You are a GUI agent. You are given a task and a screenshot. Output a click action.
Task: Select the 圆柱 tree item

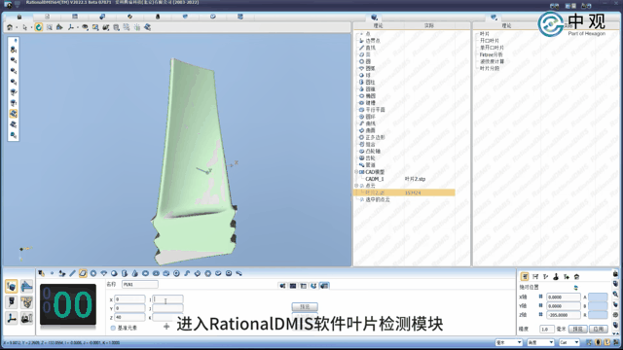click(370, 82)
